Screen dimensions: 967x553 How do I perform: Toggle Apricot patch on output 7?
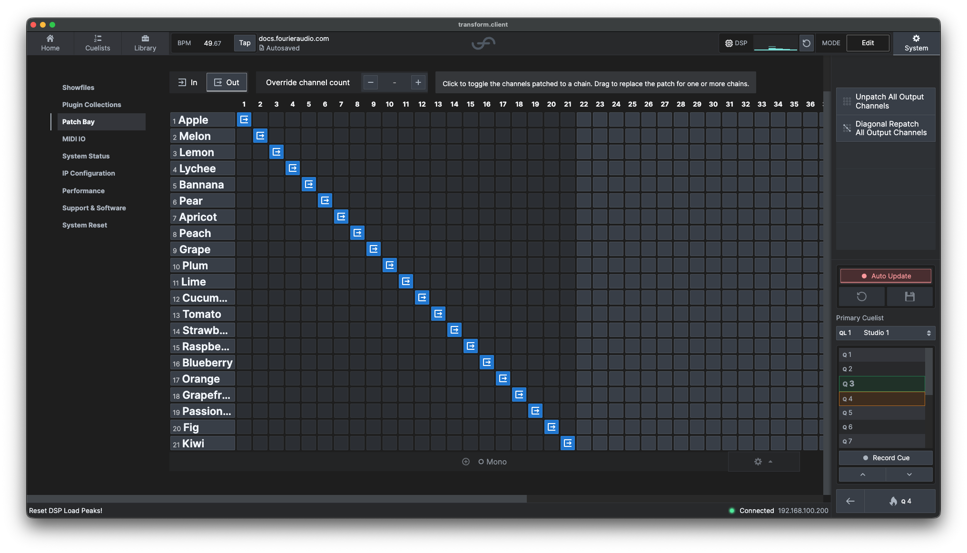341,217
